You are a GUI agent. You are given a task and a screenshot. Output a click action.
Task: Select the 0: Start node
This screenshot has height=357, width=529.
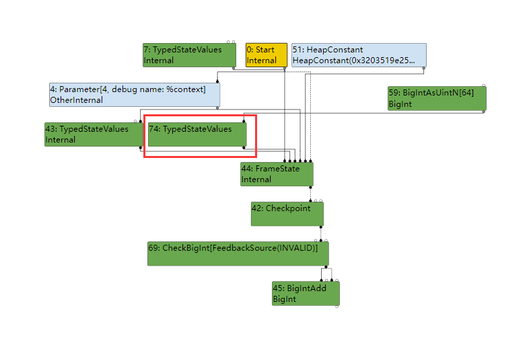266,55
